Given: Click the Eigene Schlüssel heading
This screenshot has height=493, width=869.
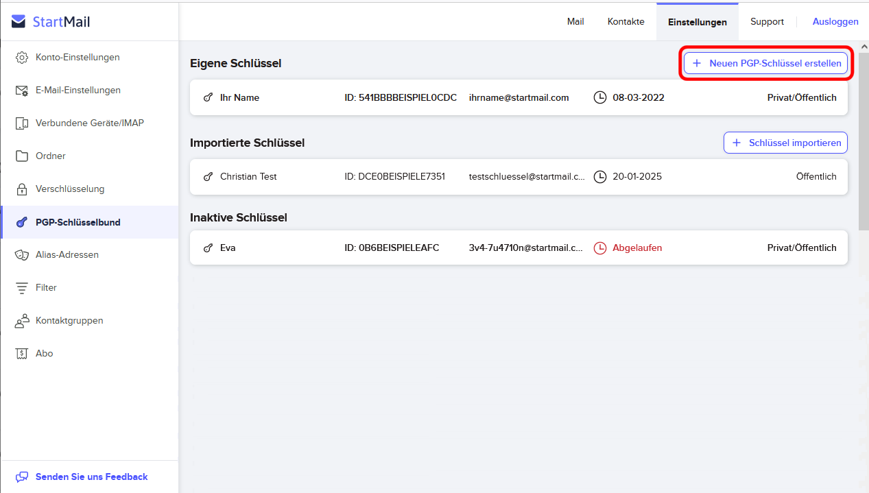Looking at the screenshot, I should 236,64.
